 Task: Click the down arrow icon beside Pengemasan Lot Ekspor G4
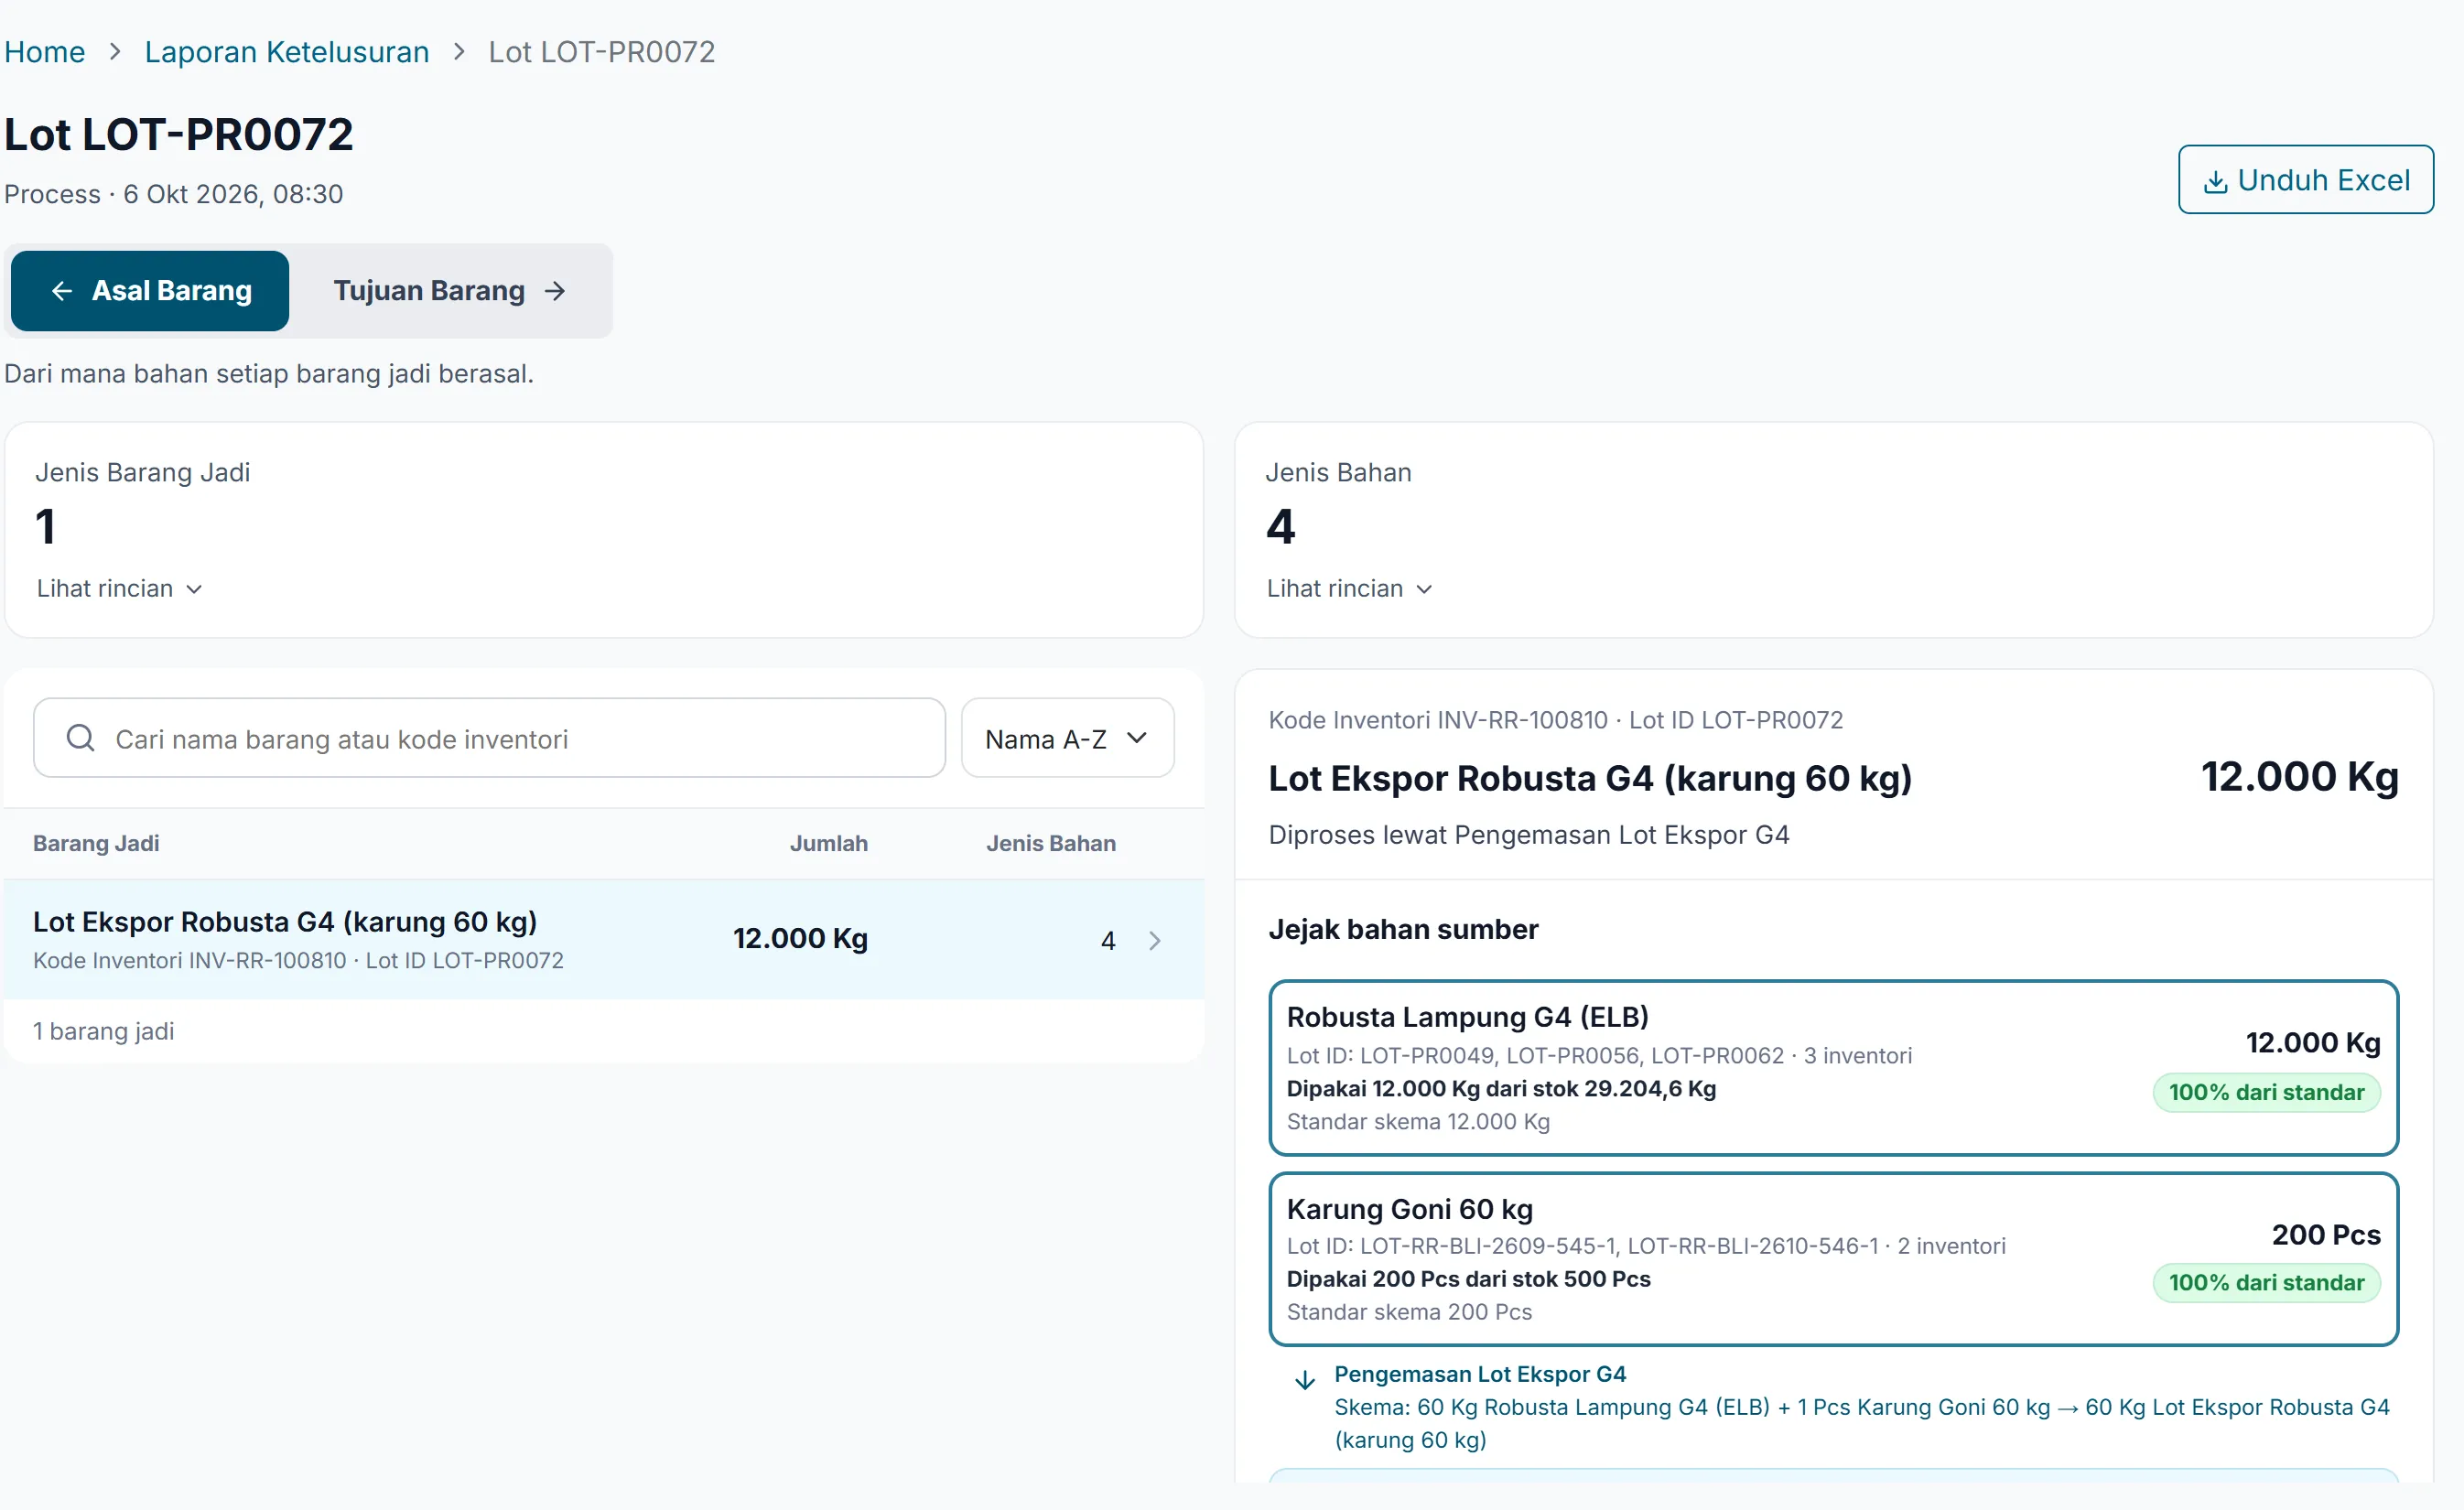click(1304, 1380)
